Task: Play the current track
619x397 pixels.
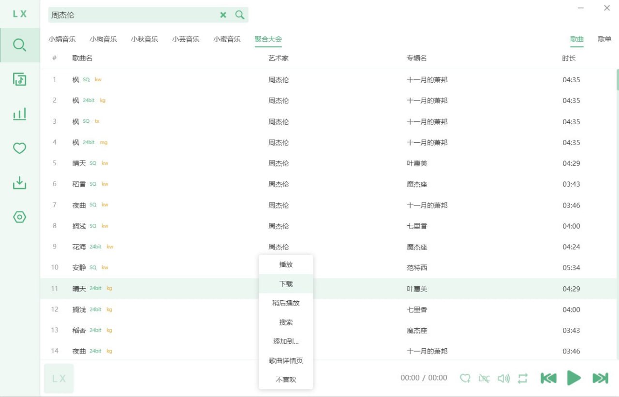Action: pos(574,378)
